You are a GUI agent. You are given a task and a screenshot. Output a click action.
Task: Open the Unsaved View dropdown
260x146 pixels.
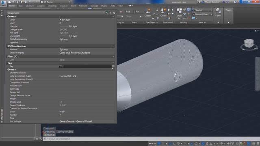(202, 15)
